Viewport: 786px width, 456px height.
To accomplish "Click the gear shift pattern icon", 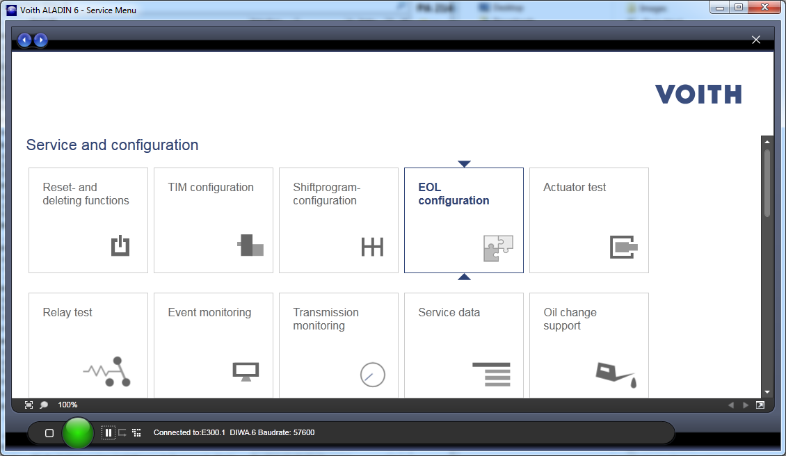I will click(372, 247).
